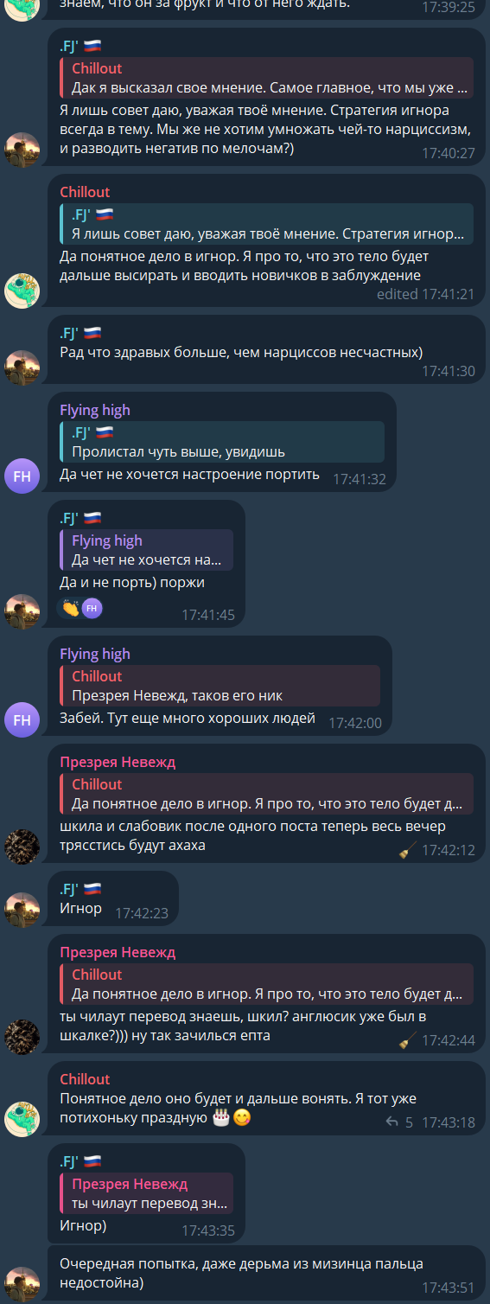This screenshot has width=490, height=1304.
Task: Click the .FJ' avatar beside the Игнор message
Action: point(22,909)
